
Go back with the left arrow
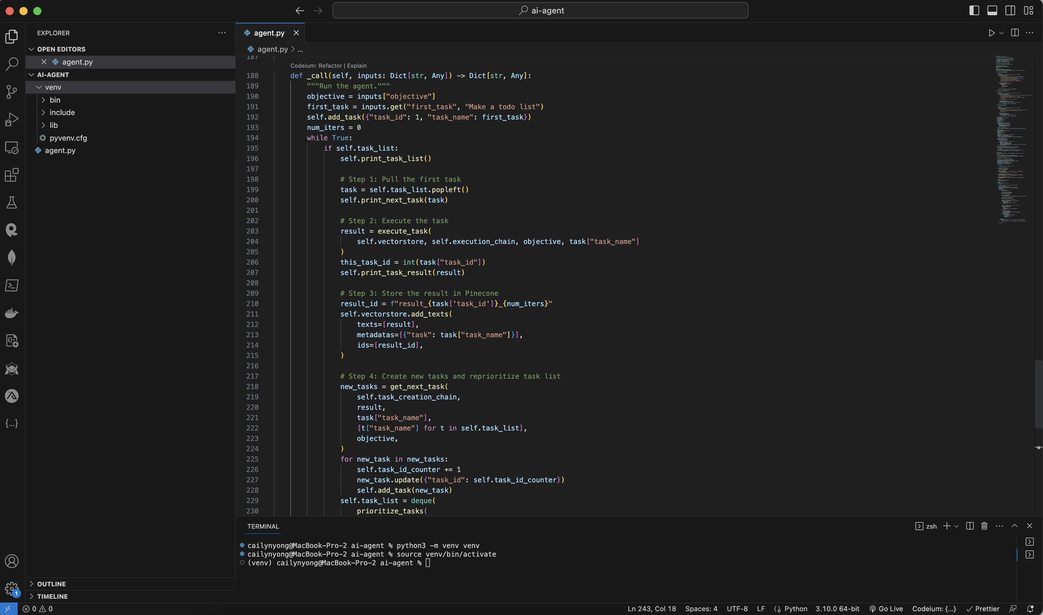[300, 11]
